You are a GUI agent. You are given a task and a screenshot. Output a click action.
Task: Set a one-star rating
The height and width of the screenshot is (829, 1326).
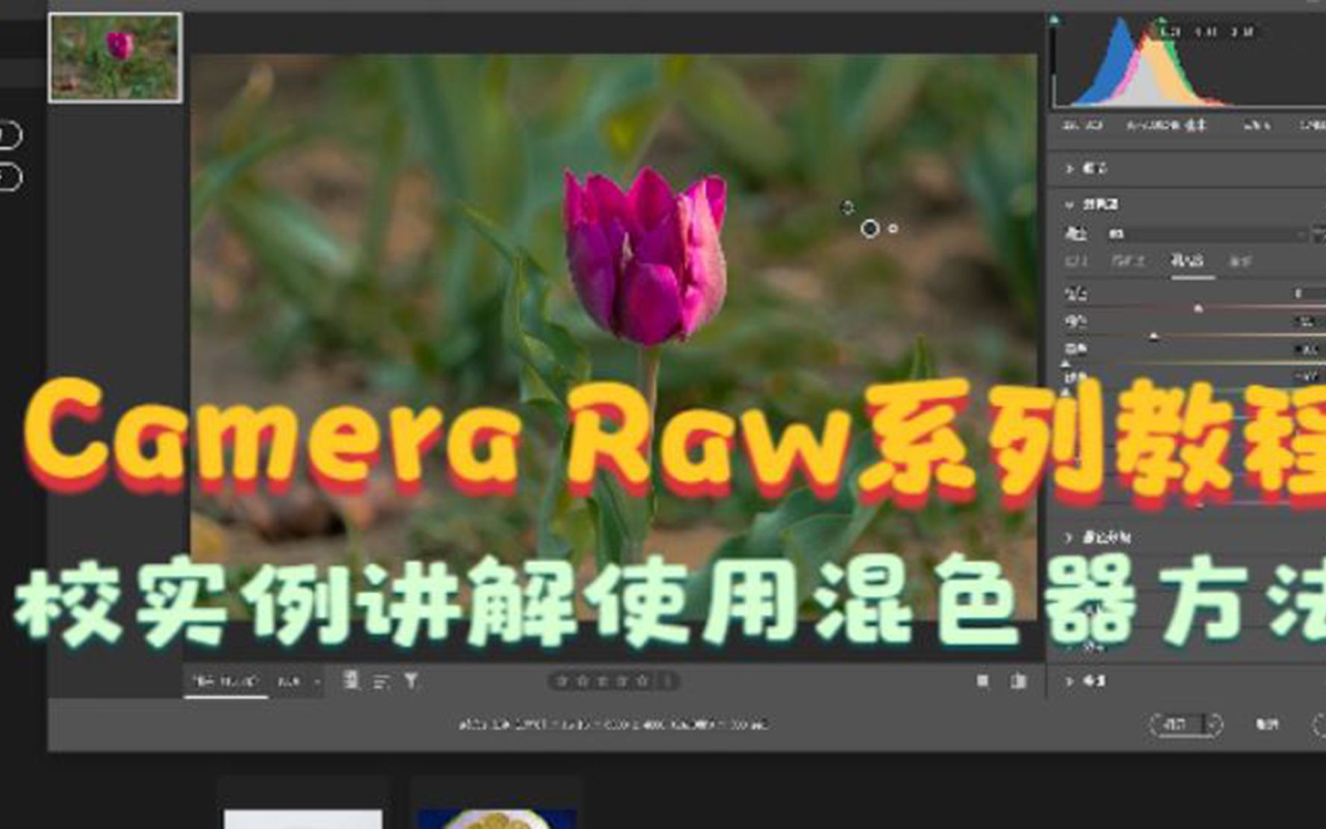[563, 681]
